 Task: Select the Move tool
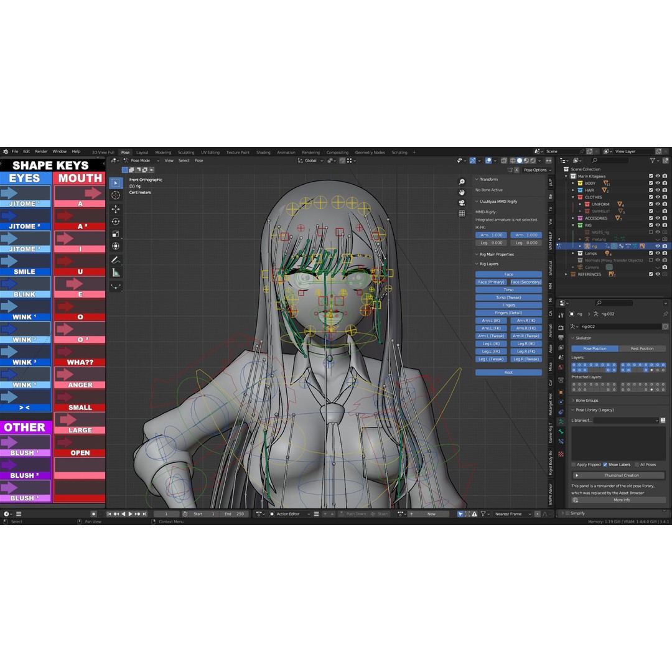[x=116, y=209]
